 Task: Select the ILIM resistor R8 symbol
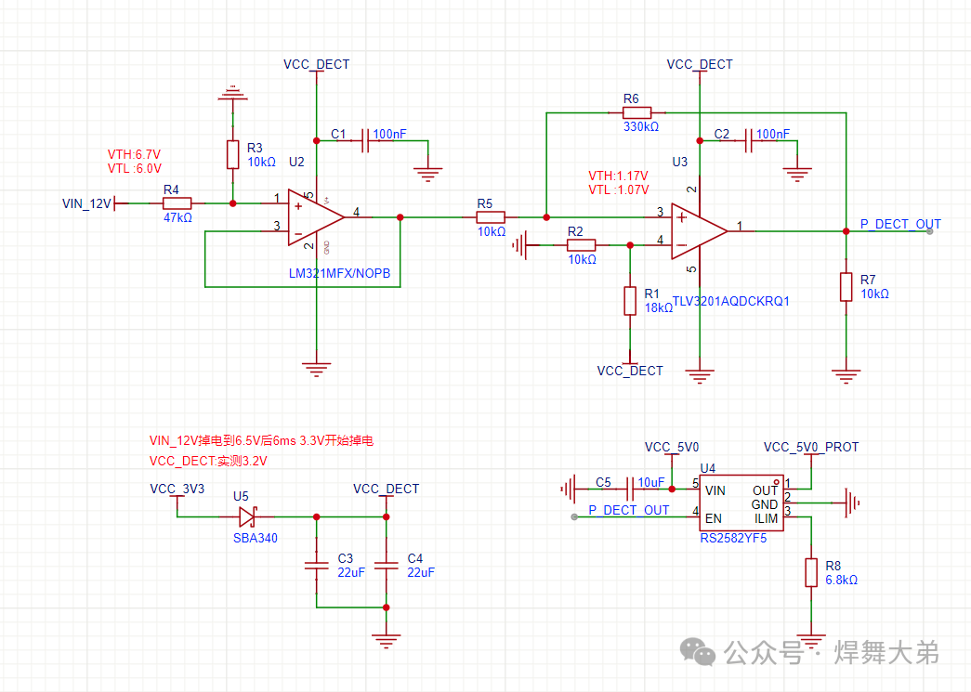click(x=811, y=572)
